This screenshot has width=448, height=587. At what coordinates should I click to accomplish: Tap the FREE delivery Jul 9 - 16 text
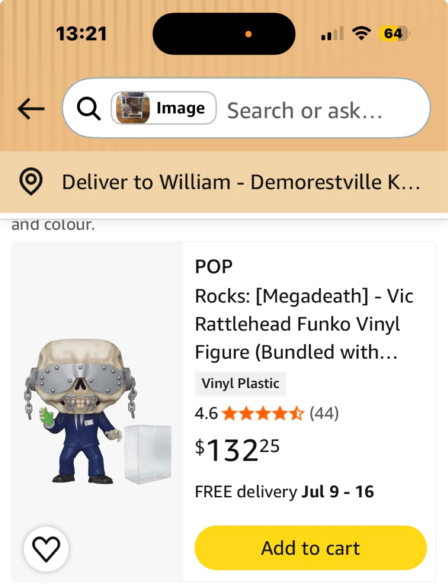(x=284, y=492)
